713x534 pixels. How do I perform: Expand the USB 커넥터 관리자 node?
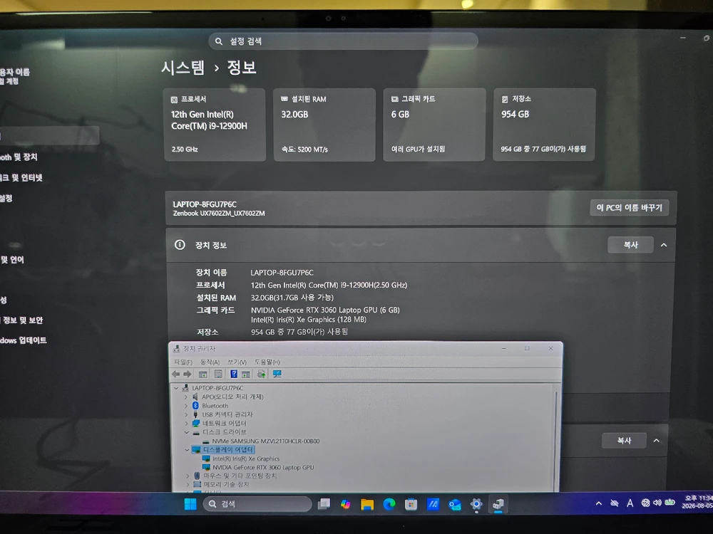pyautogui.click(x=186, y=414)
